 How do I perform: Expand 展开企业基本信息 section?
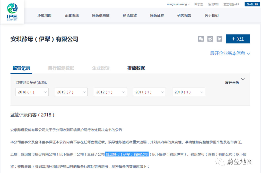tap(230, 53)
